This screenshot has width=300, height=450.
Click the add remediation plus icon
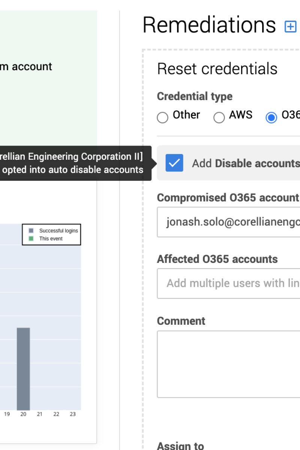[x=291, y=27]
